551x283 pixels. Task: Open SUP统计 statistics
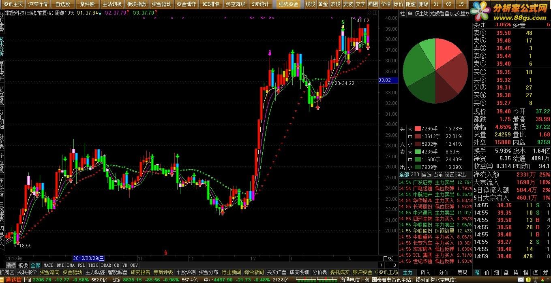pos(260,4)
